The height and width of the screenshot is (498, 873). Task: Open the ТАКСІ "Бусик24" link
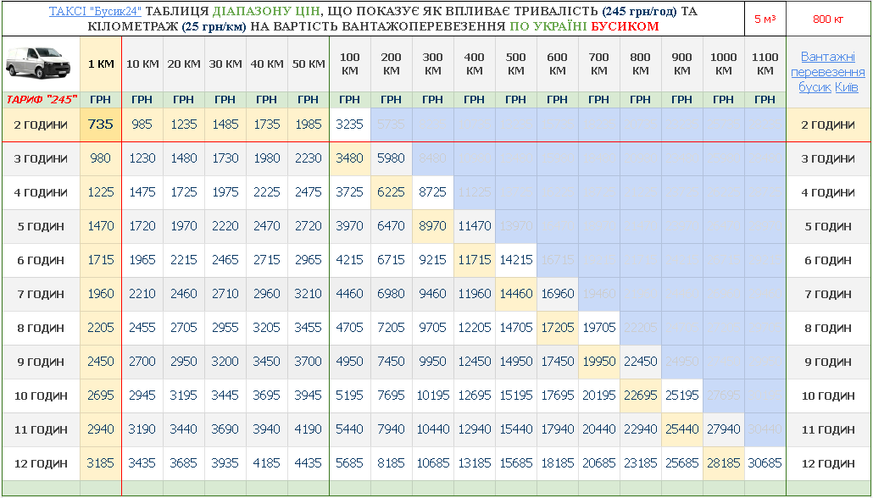coord(94,13)
